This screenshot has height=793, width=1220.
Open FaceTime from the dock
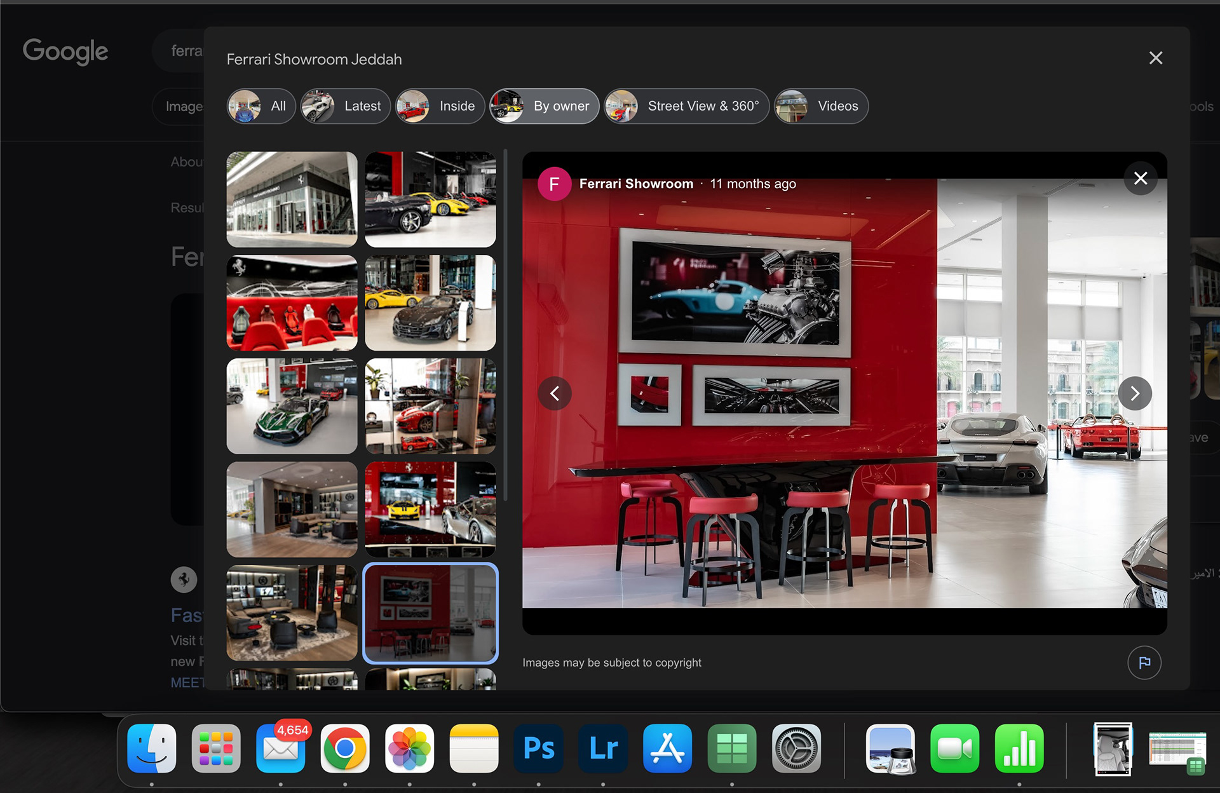click(x=954, y=749)
